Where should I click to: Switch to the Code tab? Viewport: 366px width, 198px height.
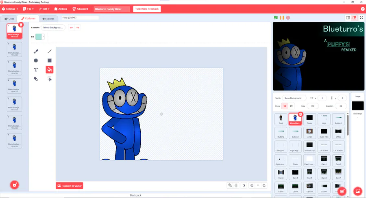tap(9, 19)
